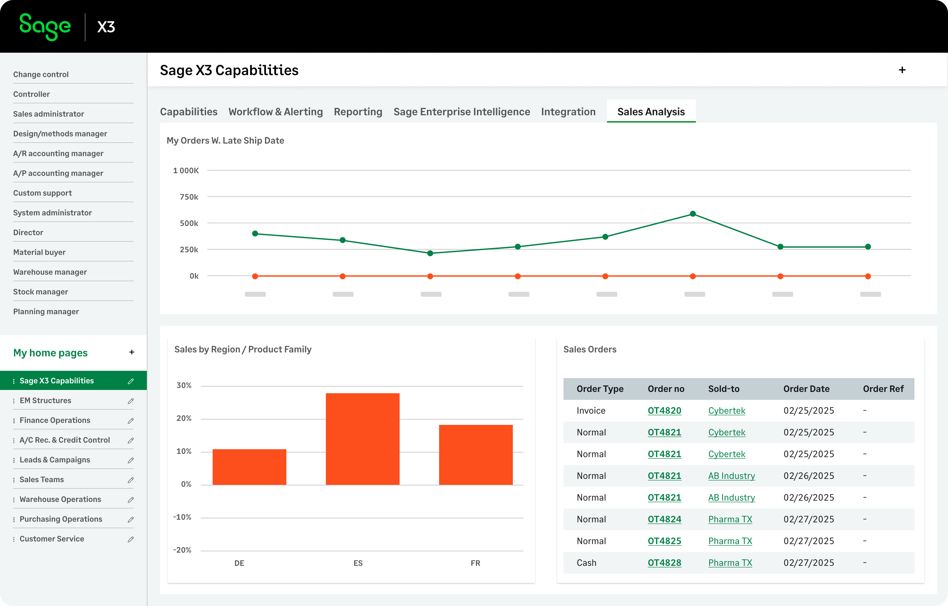The image size is (948, 606).
Task: Open the Finance Operations home page
Action: [x=55, y=420]
